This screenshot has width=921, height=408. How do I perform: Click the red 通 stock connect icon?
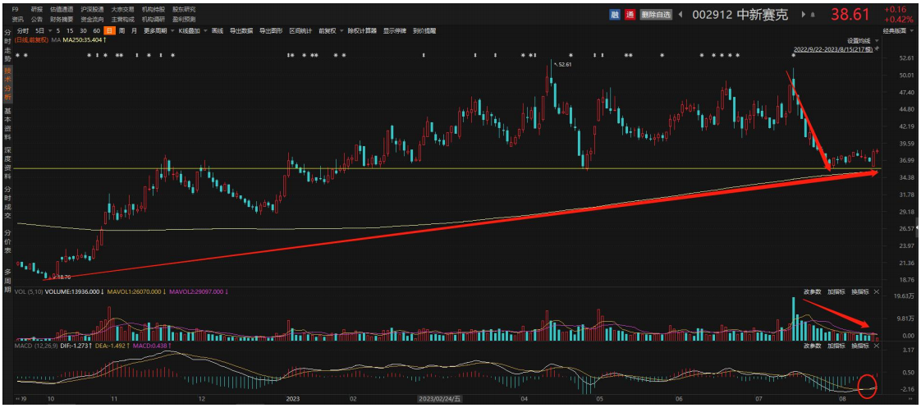tap(630, 14)
